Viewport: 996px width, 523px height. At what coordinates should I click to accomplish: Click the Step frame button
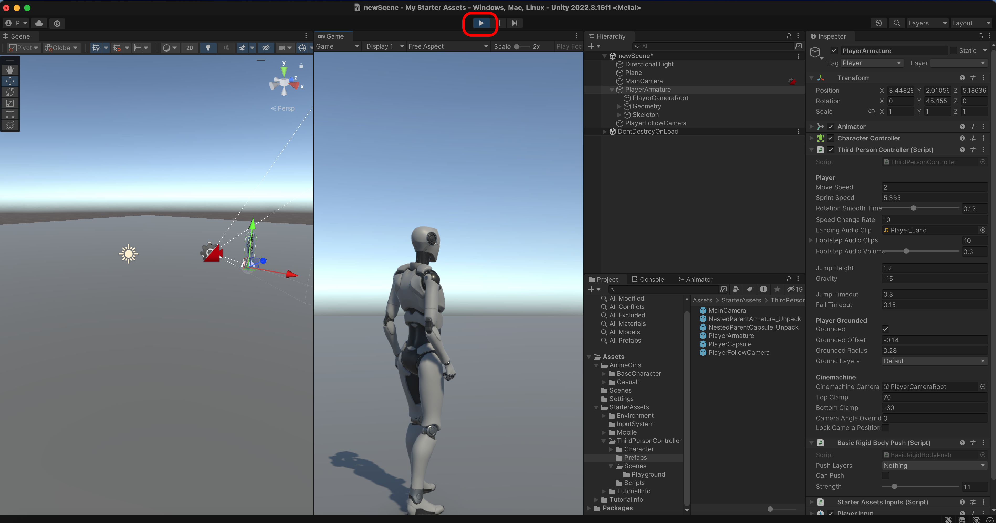click(515, 23)
